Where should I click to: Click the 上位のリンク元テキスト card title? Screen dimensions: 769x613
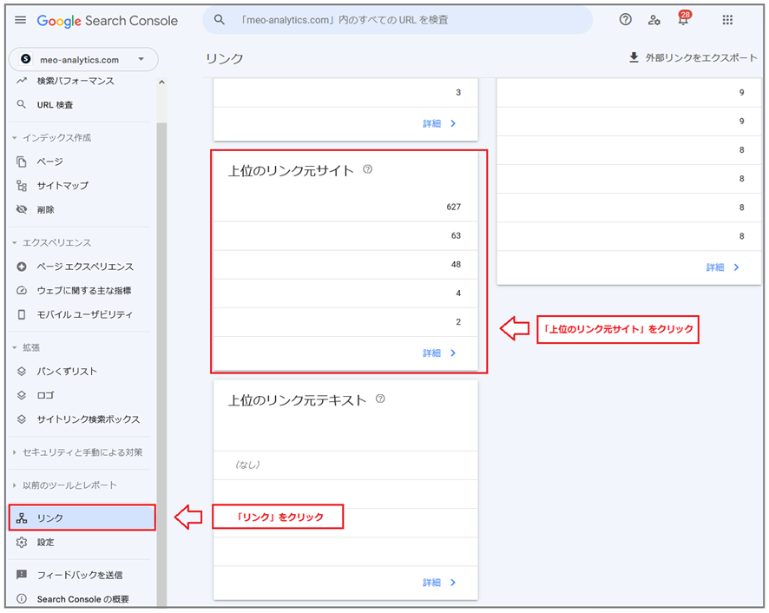tap(297, 400)
